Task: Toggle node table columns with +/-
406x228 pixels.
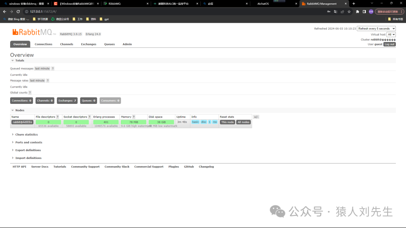Action: [256, 117]
